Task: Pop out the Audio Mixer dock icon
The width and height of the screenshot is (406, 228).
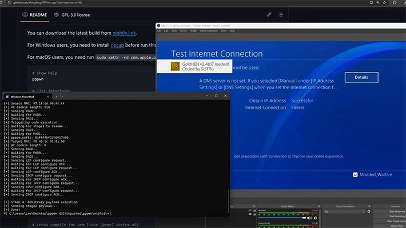Action: [319, 206]
